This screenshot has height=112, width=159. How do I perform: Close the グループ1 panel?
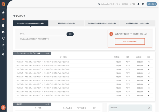pos(149,108)
